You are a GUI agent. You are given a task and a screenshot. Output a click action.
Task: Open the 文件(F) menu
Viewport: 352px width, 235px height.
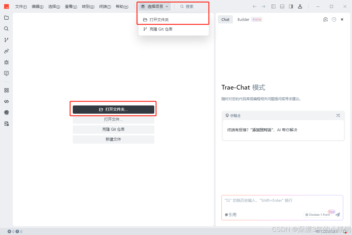tap(21, 7)
